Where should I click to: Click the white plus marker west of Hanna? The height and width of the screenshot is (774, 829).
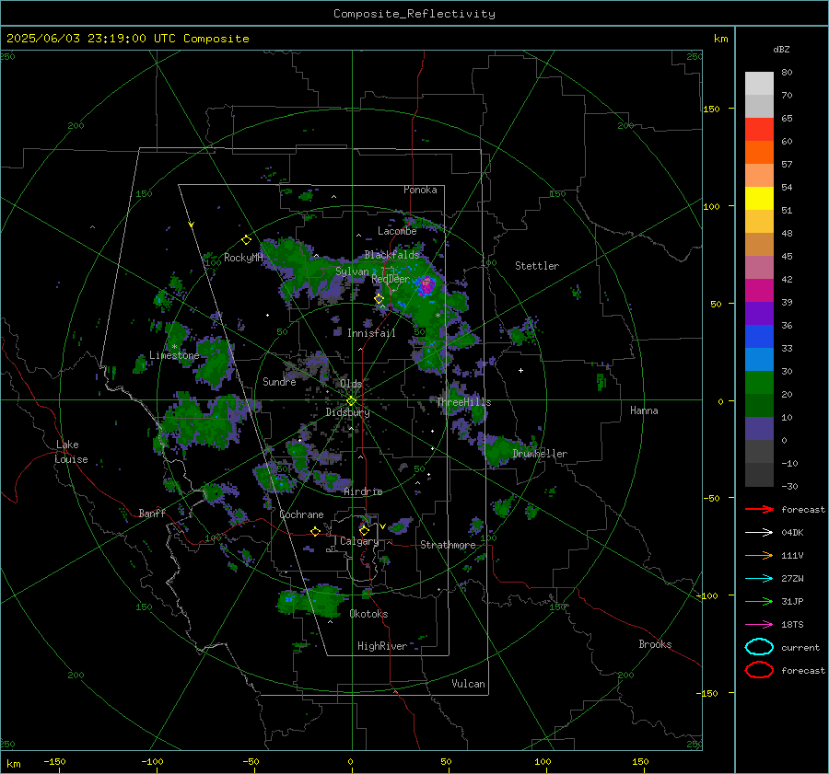click(x=520, y=370)
